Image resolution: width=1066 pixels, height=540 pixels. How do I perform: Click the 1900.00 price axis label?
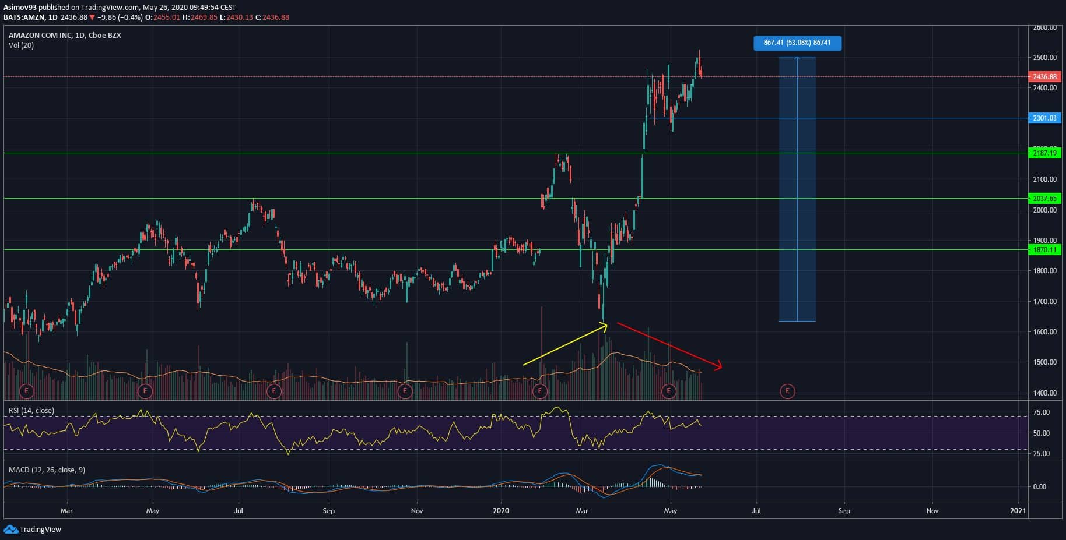click(1044, 241)
